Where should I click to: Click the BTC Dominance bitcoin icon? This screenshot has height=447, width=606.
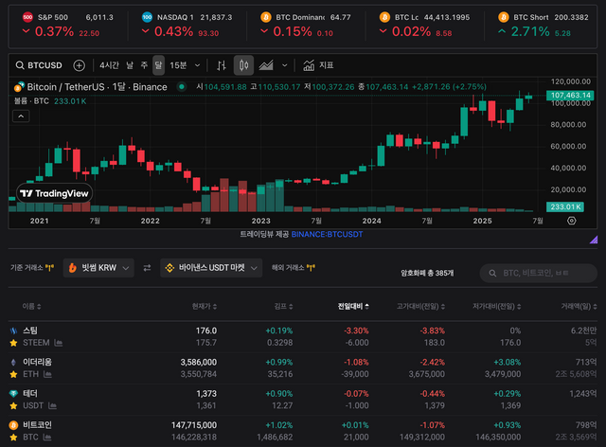click(x=266, y=17)
